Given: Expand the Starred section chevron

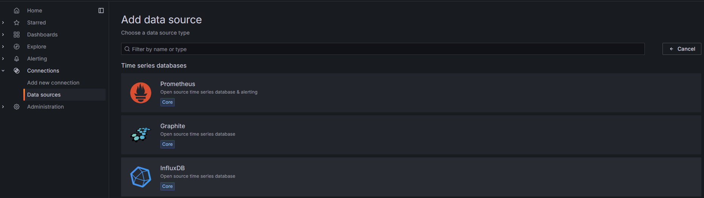Looking at the screenshot, I should click(x=3, y=23).
